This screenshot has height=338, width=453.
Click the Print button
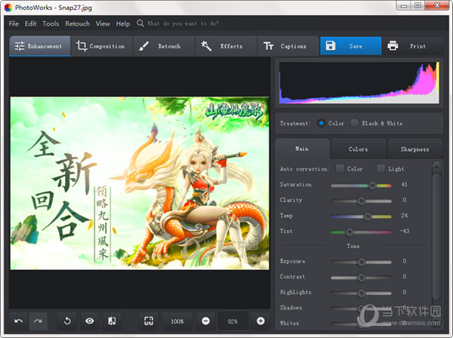tap(413, 46)
